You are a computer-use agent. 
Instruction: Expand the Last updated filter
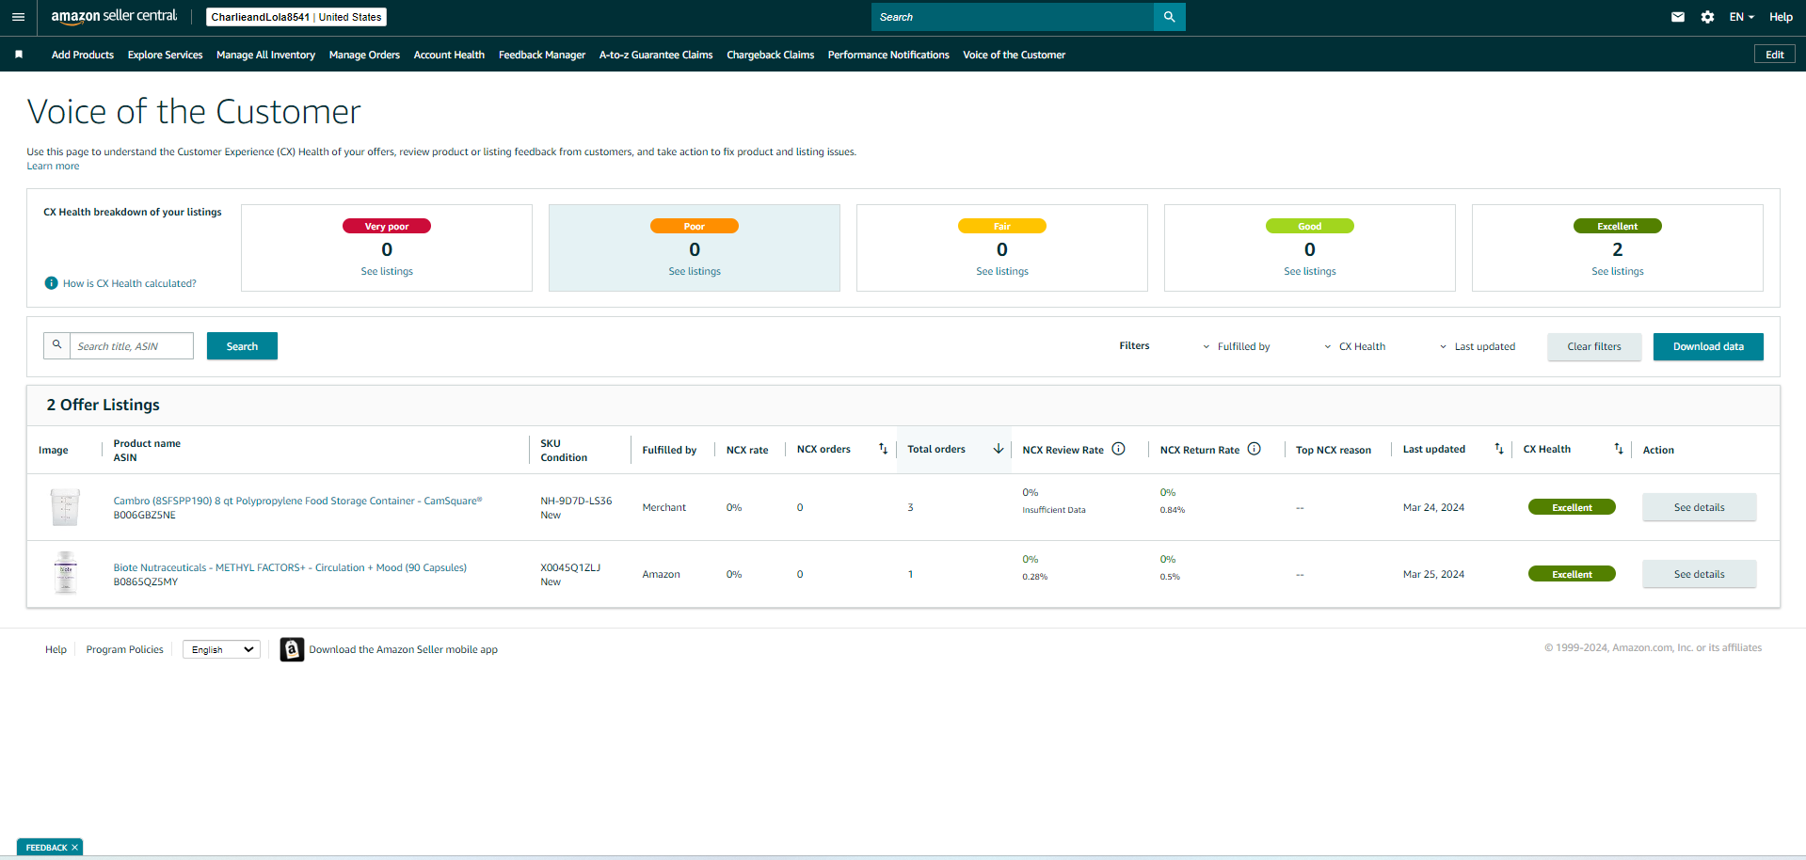[x=1478, y=346]
